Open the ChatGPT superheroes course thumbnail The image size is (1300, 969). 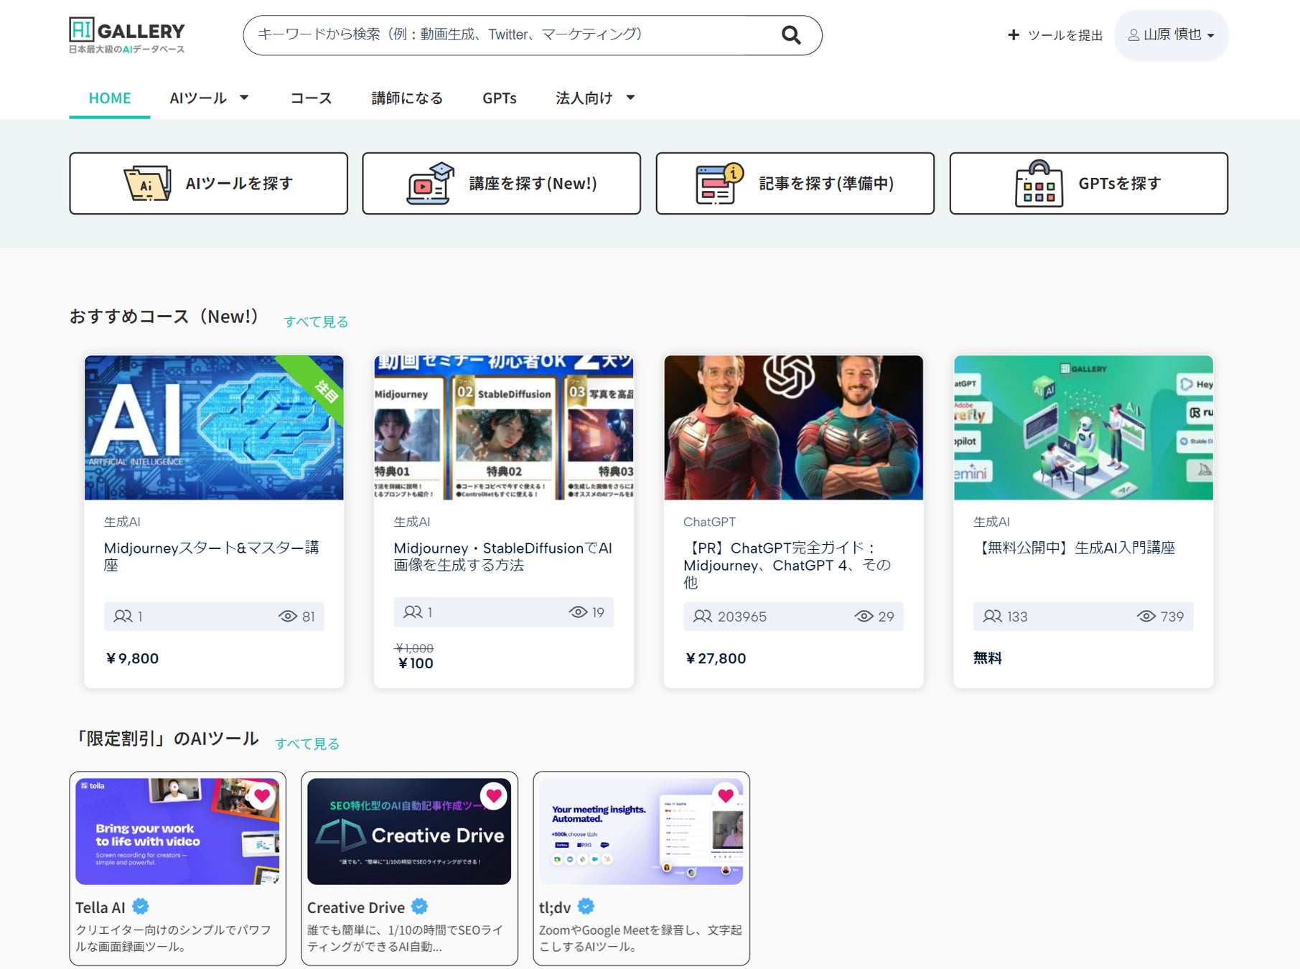coord(794,428)
